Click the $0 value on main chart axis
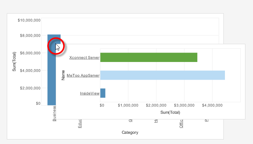 coord(38,103)
